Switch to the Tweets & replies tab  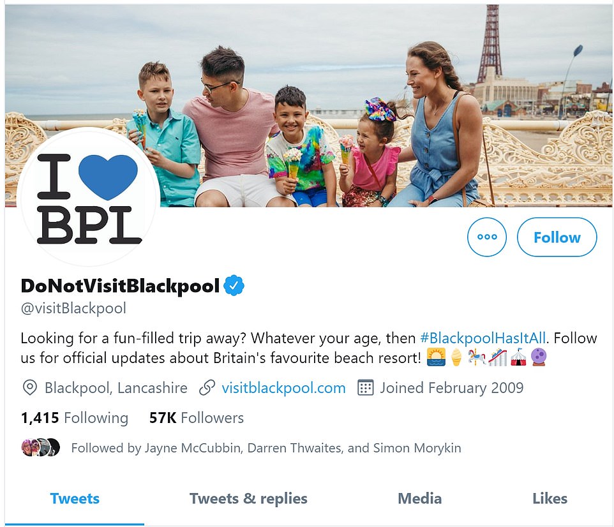[248, 498]
